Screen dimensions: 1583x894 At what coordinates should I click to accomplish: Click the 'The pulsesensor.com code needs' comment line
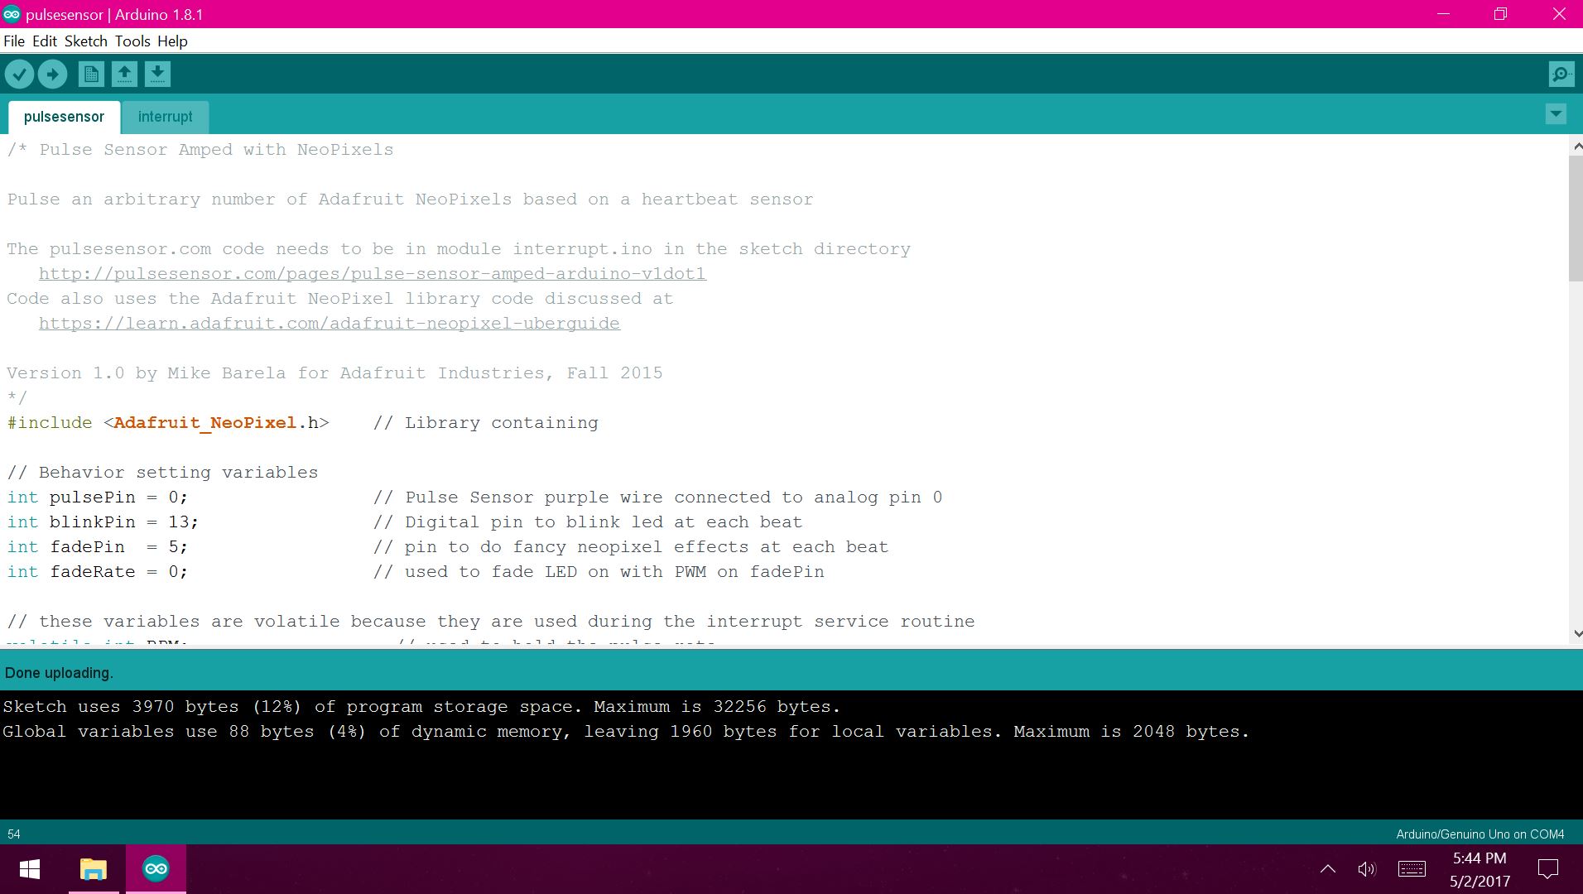[x=459, y=249]
